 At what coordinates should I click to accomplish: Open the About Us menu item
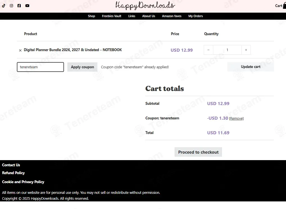(x=149, y=16)
